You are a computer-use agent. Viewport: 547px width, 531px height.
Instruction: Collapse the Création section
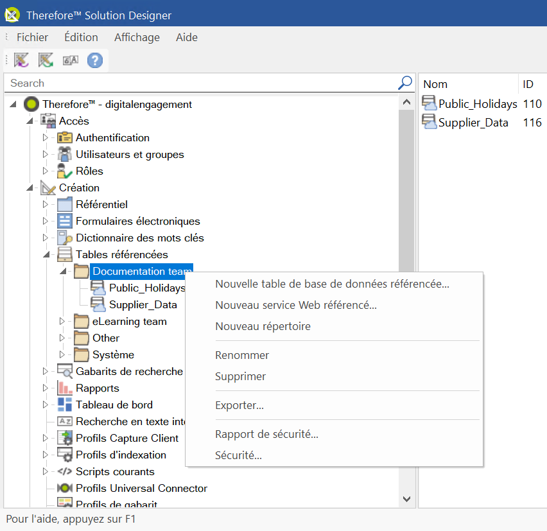tap(30, 187)
